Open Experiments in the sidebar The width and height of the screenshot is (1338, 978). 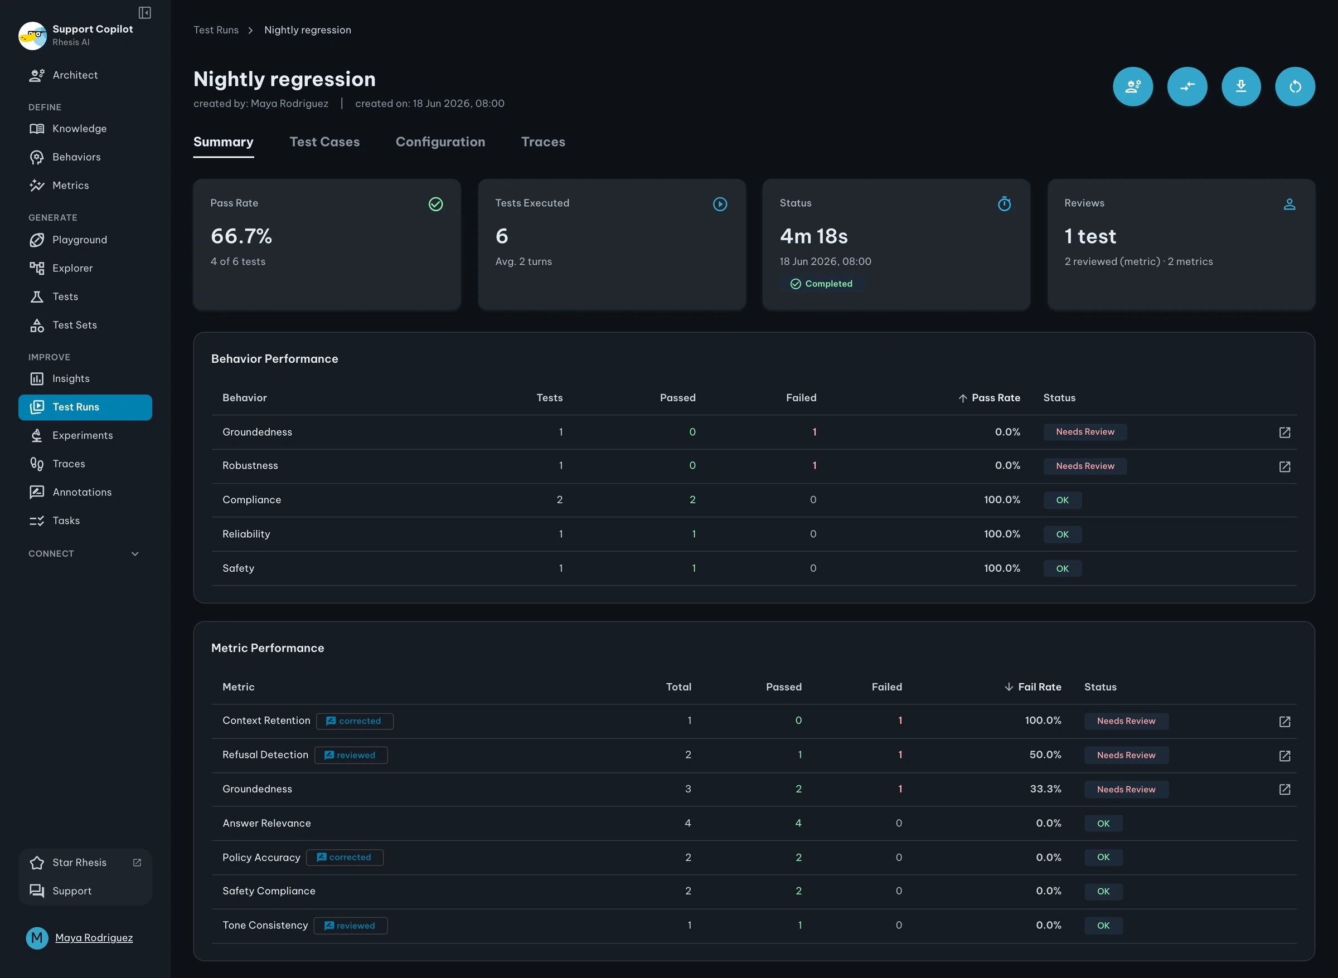(85, 435)
